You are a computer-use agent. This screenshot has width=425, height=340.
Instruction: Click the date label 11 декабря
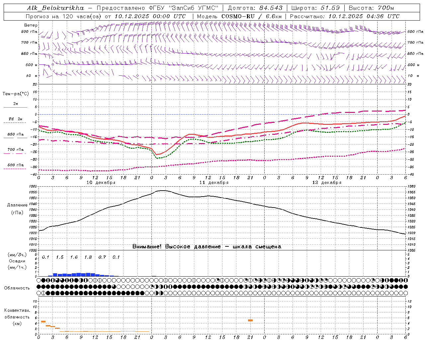pos(214,183)
